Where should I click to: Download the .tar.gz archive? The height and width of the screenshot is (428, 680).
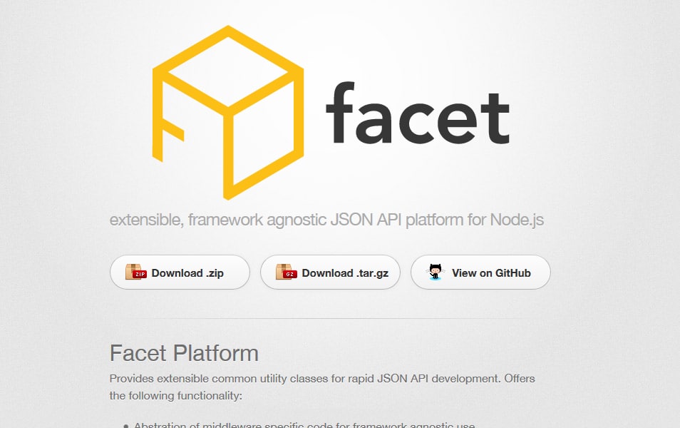click(x=331, y=272)
